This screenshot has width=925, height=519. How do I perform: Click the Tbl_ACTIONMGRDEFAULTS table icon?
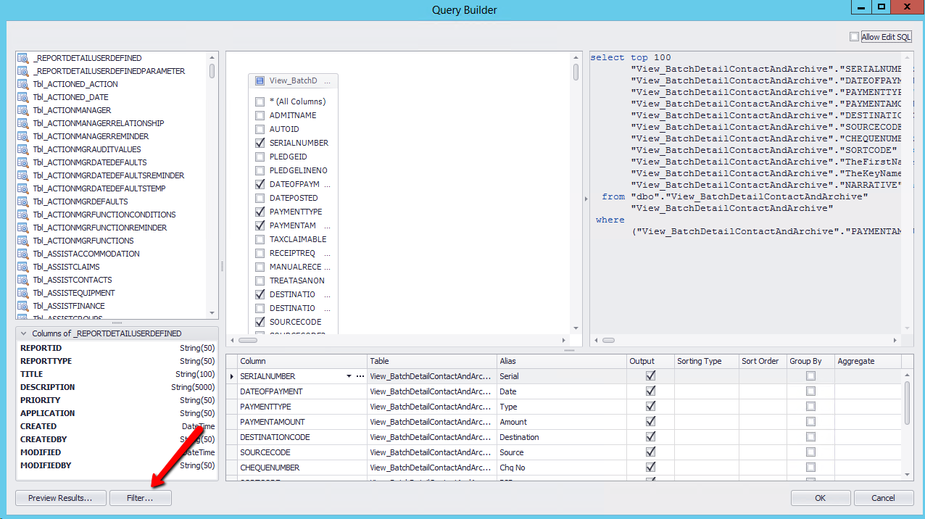22,202
